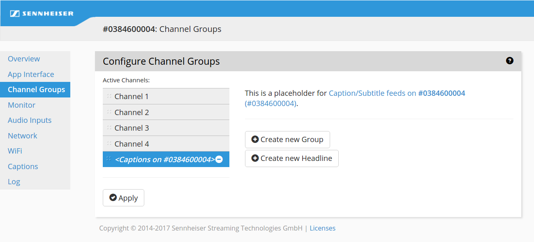
Task: Click the drag handle beside Channel 2
Action: [x=109, y=112]
